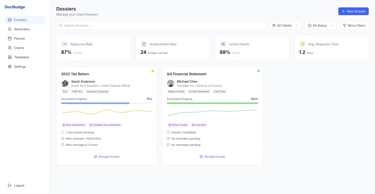Click the Complete Documentation badge
The height and width of the screenshot is (194, 375).
click(x=105, y=125)
